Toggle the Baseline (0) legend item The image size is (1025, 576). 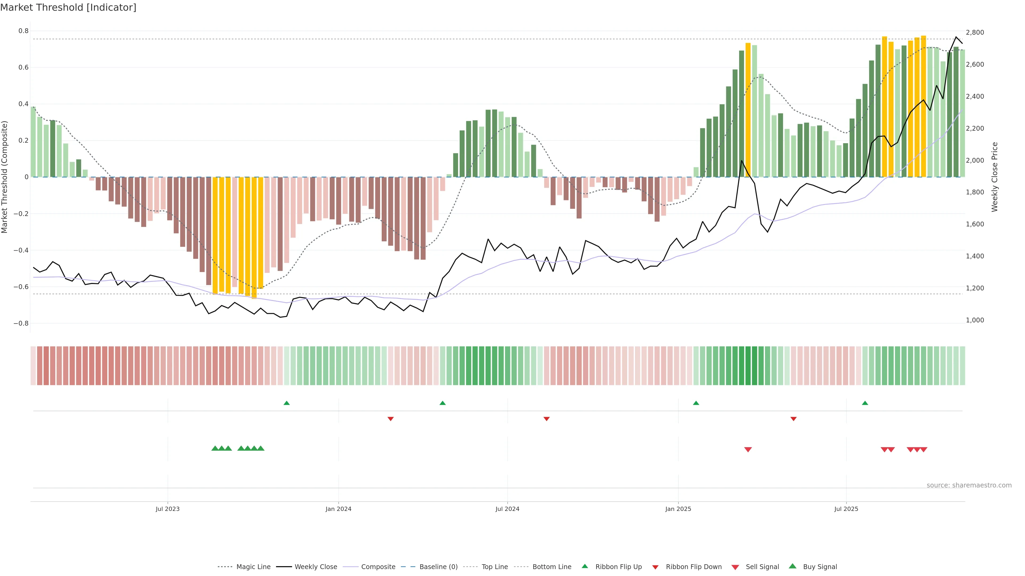pyautogui.click(x=439, y=567)
